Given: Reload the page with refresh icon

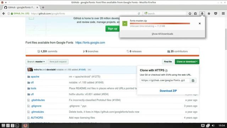Looking at the screenshot, I should [x=139, y=14].
